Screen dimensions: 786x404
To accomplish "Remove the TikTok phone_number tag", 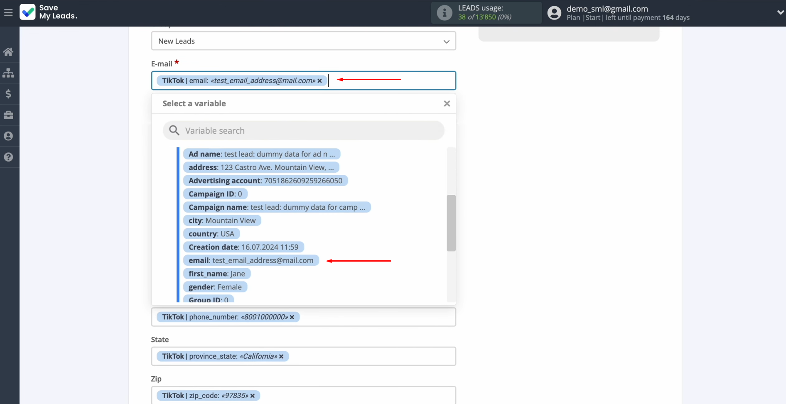I will 292,317.
